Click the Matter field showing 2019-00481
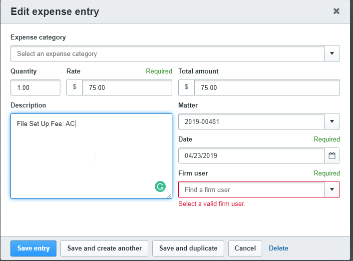This screenshot has width=353, height=261. coord(251,121)
